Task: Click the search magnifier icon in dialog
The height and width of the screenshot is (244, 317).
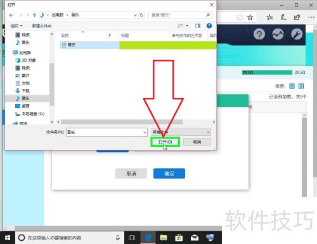Action: [x=208, y=15]
